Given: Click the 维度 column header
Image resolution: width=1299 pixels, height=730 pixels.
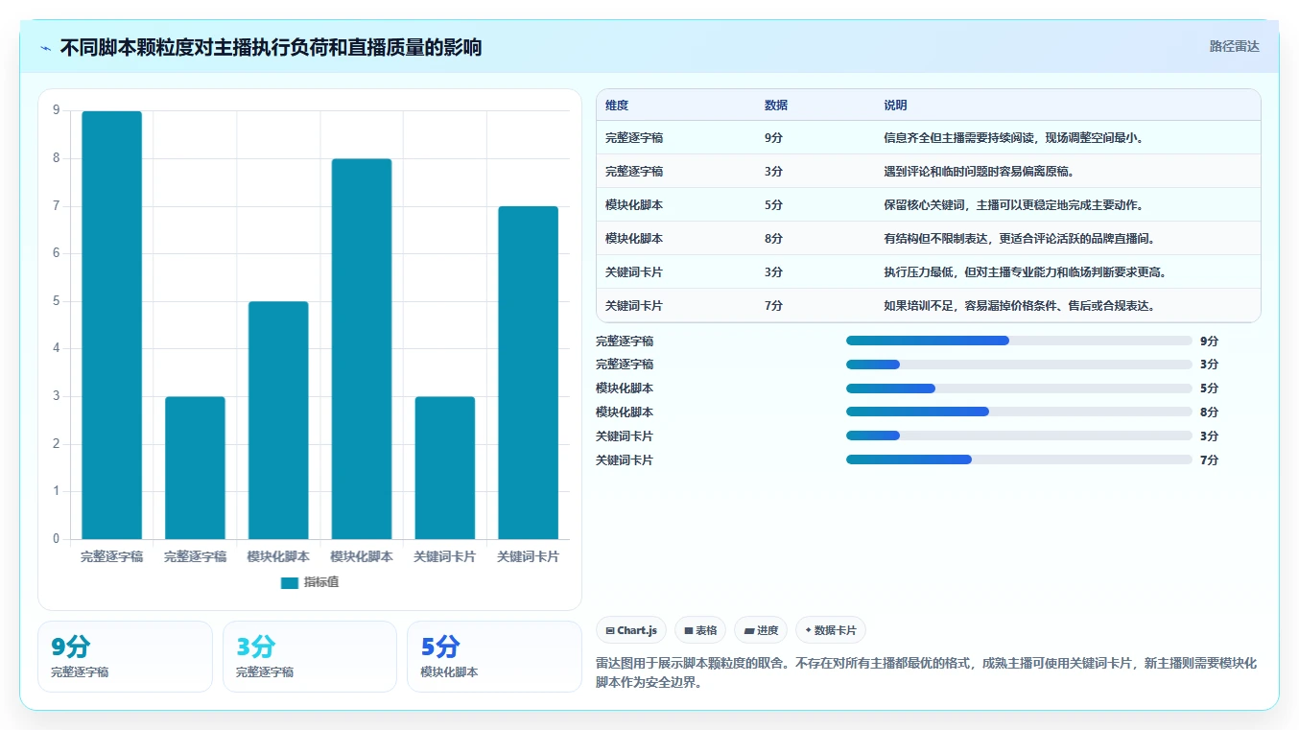Looking at the screenshot, I should pos(617,106).
